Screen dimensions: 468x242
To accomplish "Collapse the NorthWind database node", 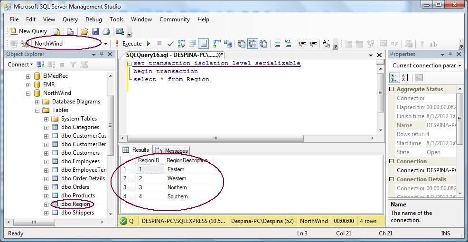I will 28,93.
